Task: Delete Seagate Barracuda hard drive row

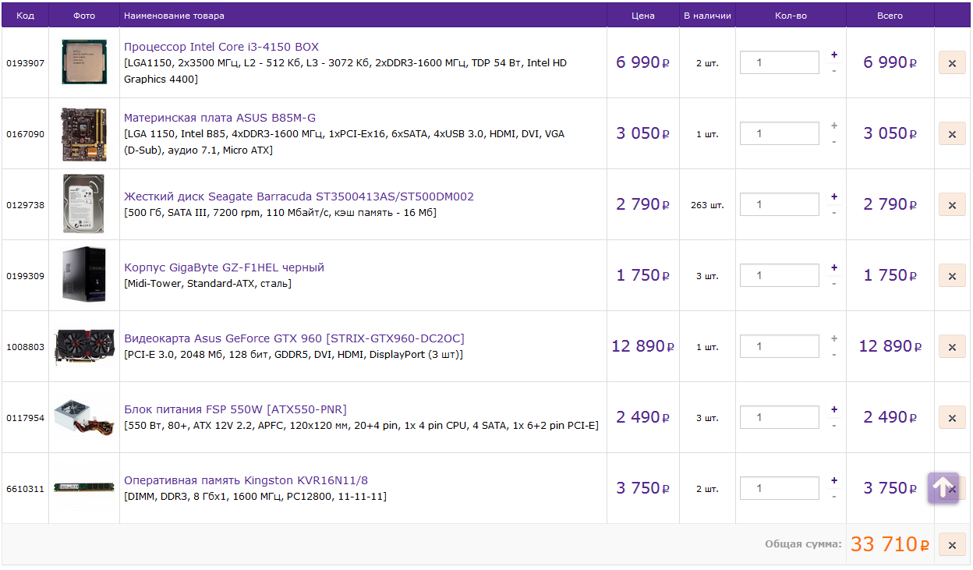Action: 952,205
